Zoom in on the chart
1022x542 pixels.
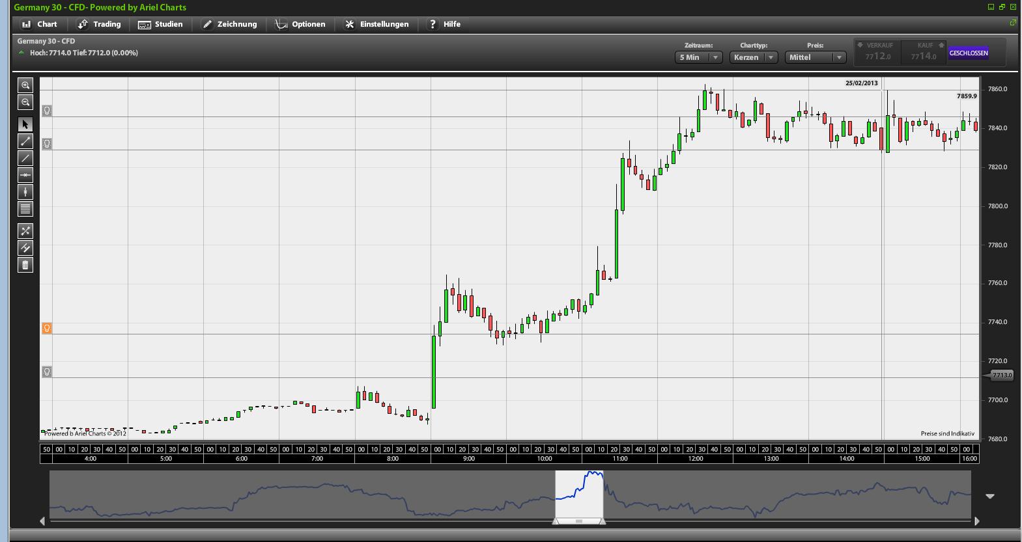pos(25,85)
